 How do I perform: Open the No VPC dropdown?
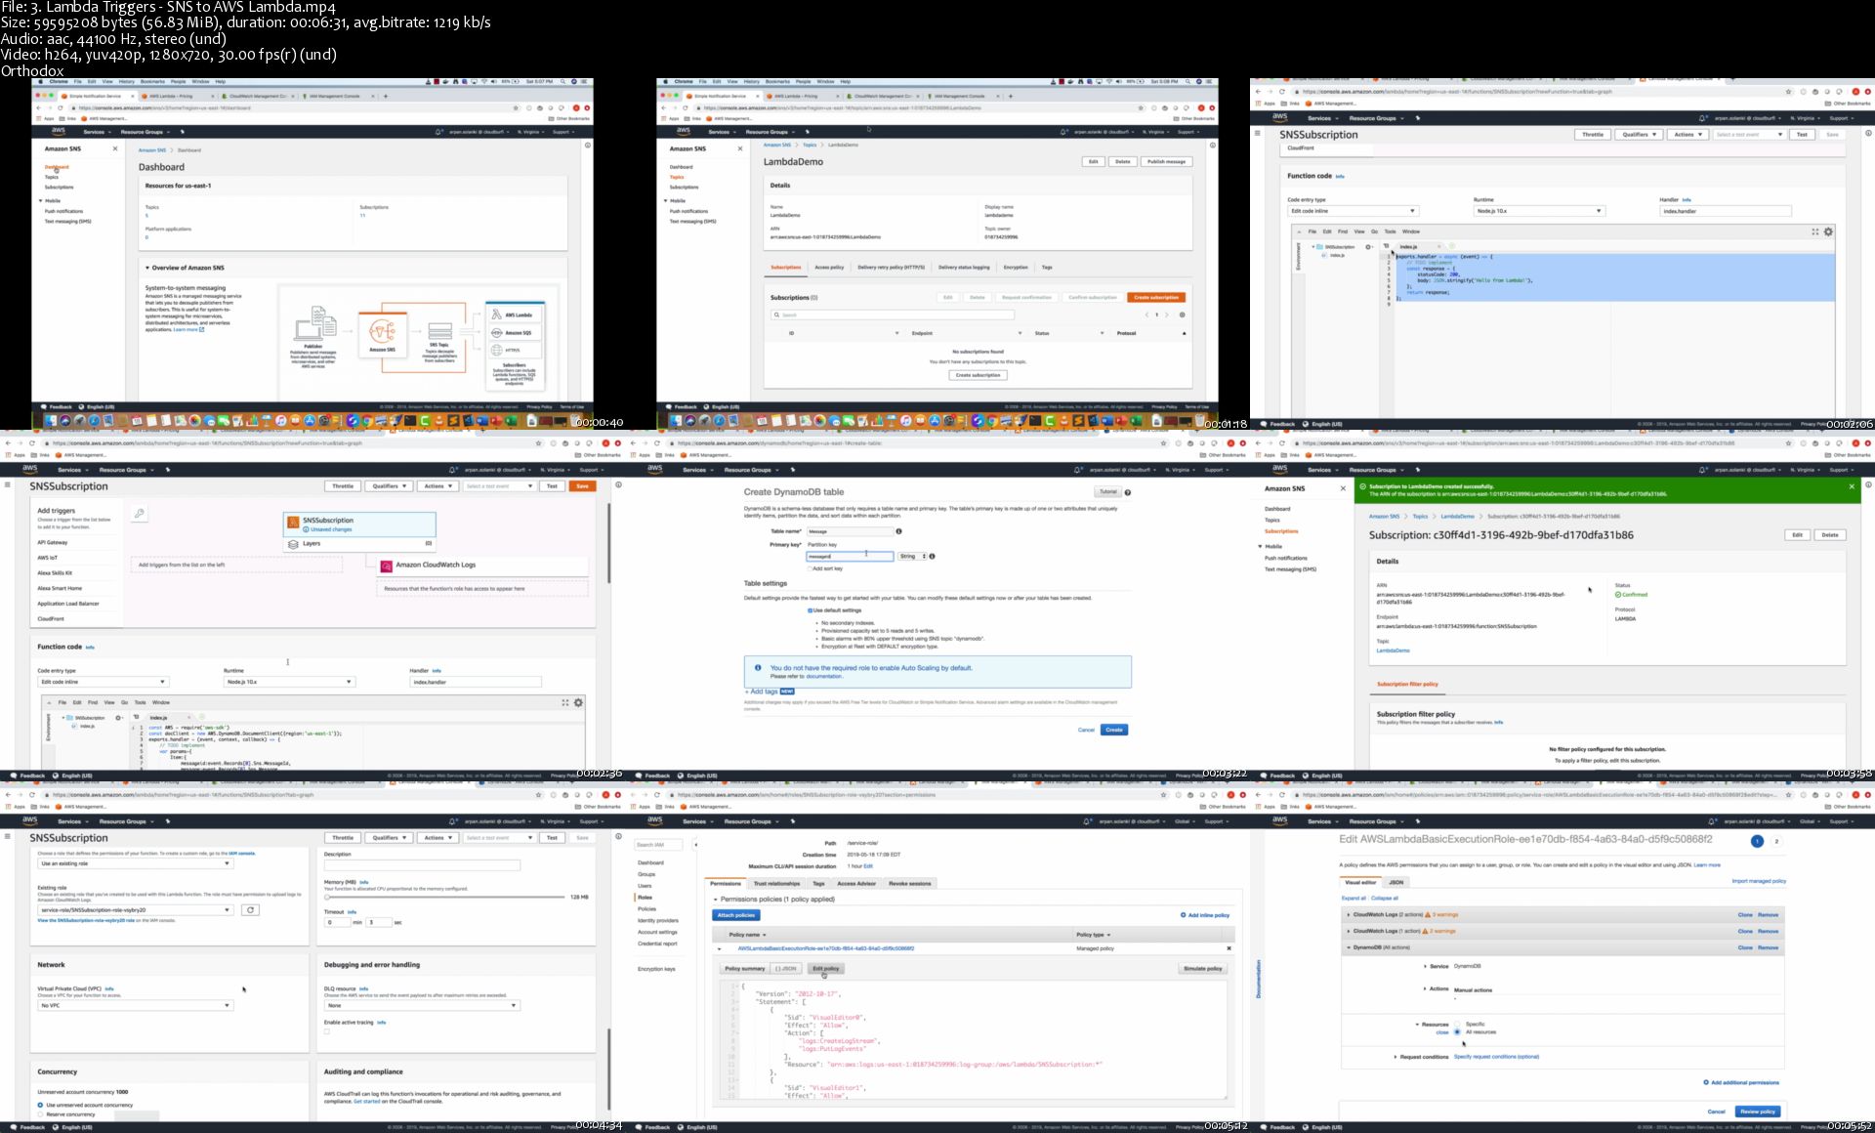135,1005
